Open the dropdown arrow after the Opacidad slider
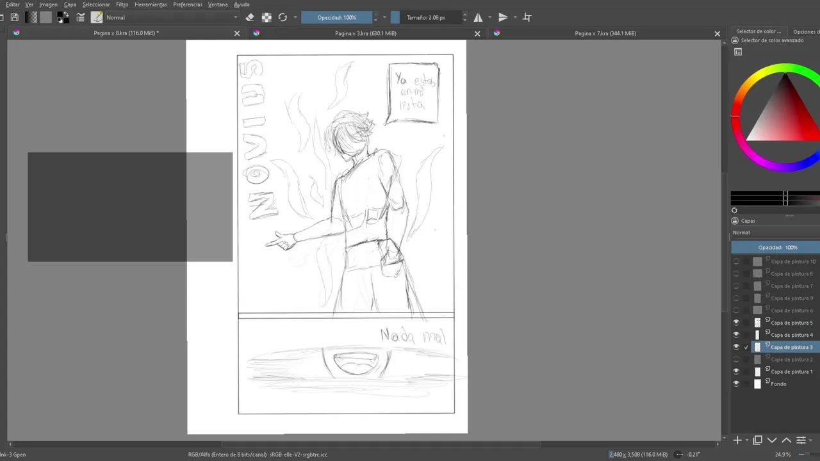Screen dimensions: 820x461 384,17
